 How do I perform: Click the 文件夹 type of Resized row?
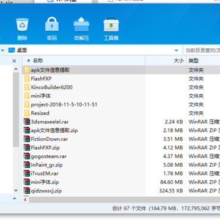click(x=196, y=113)
